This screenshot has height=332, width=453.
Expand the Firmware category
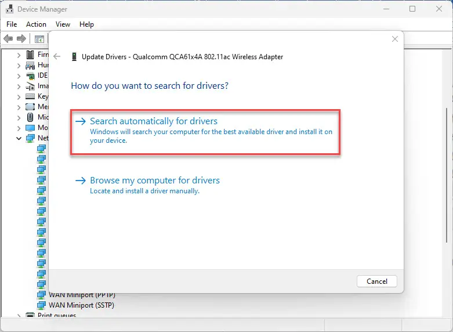click(x=19, y=55)
